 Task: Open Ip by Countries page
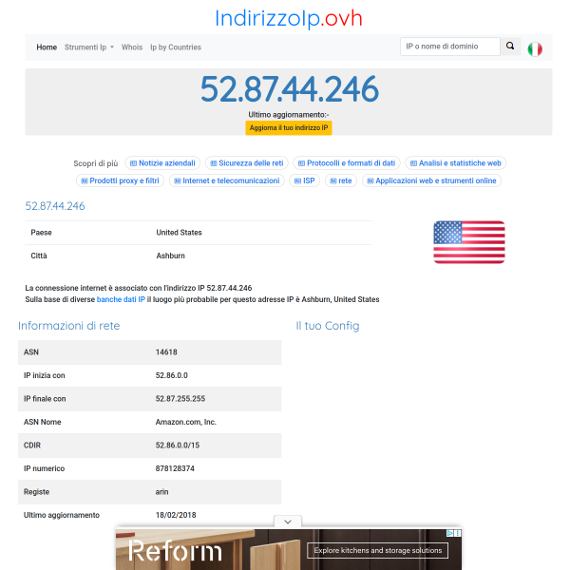tap(176, 47)
